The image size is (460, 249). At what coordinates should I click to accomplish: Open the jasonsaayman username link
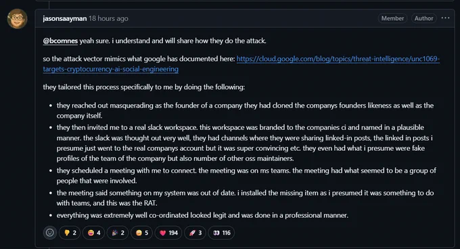pos(65,18)
